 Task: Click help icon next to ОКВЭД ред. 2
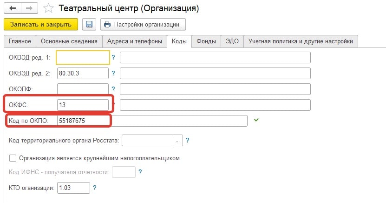(x=113, y=73)
